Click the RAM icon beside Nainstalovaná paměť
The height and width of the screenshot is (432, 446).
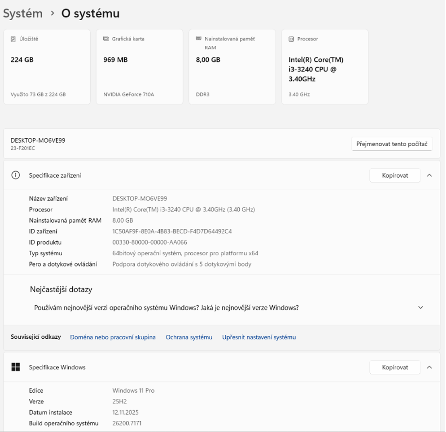click(x=198, y=39)
